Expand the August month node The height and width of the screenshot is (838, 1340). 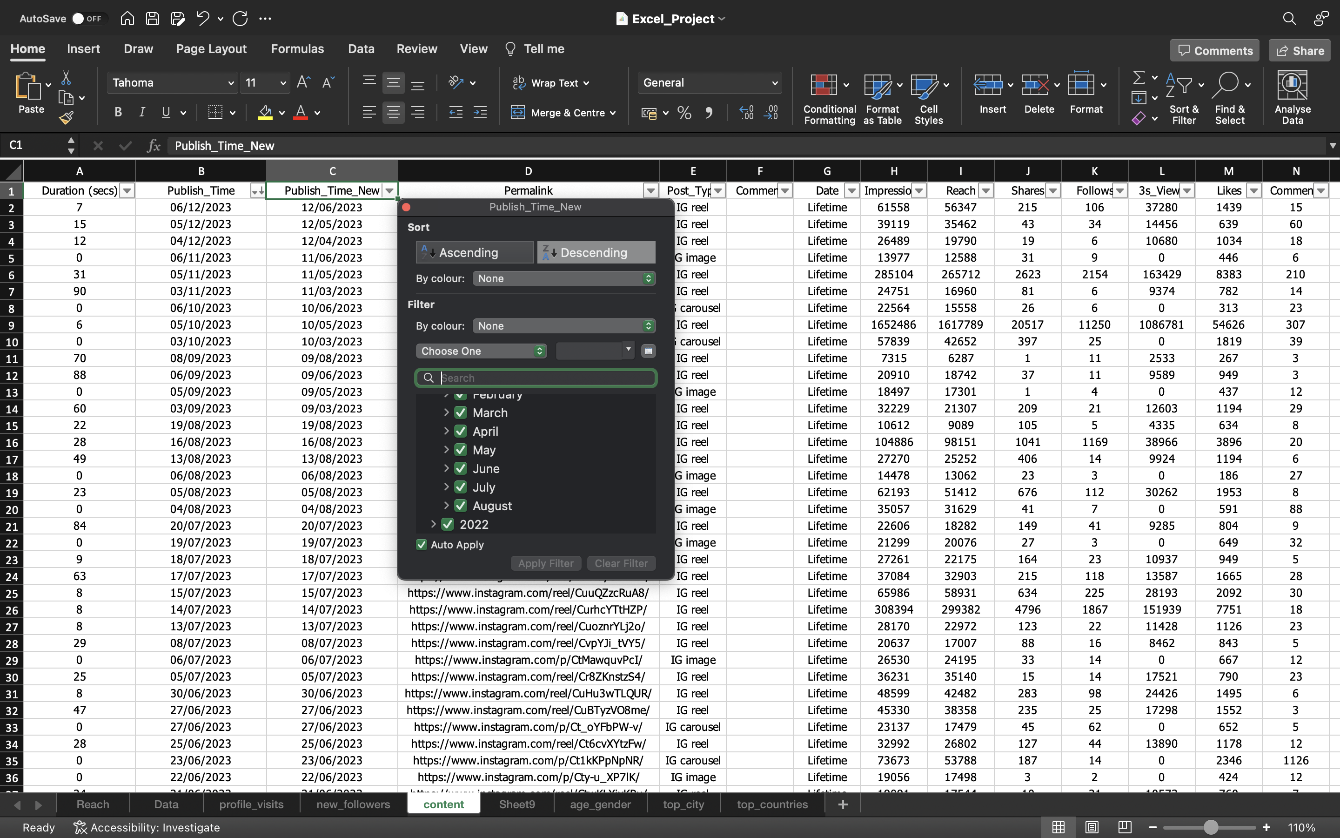coord(446,506)
